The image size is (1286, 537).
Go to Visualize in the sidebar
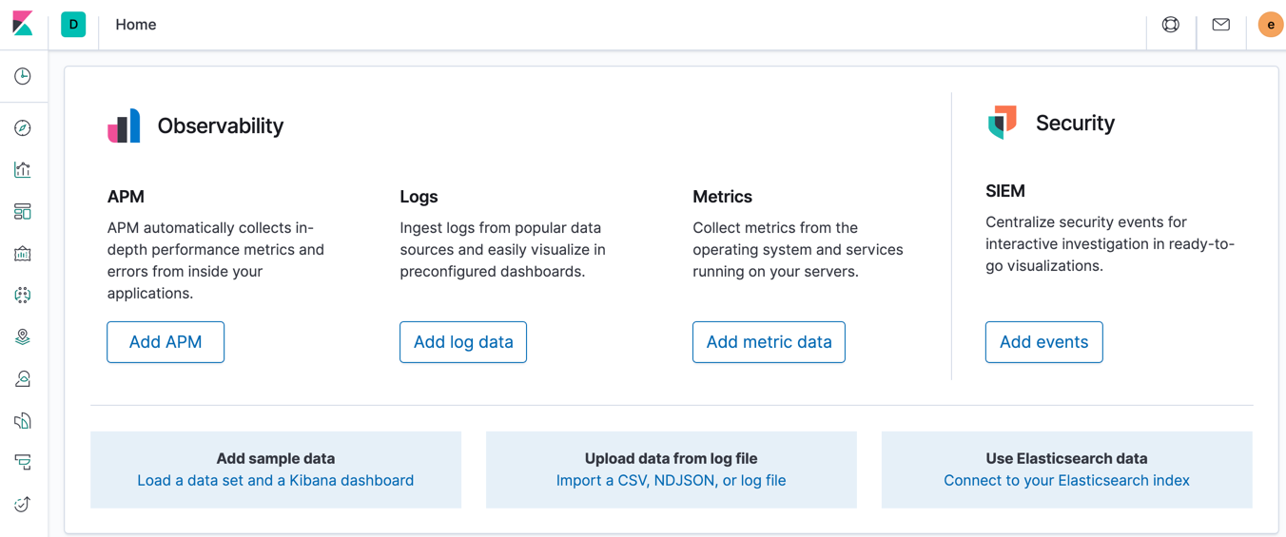point(23,170)
